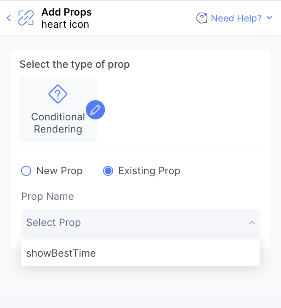Screen dimensions: 281x308
Task: Edit prop type with the pencil button
Action: pyautogui.click(x=95, y=109)
